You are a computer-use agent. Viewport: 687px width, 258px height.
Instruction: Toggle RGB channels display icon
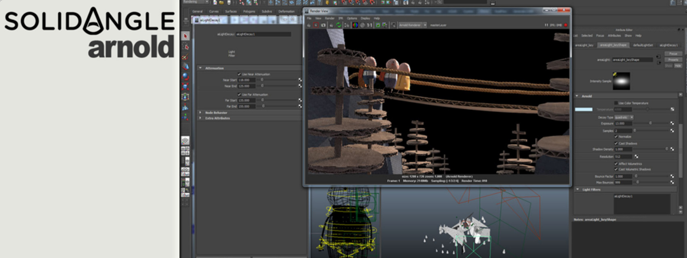tap(355, 25)
